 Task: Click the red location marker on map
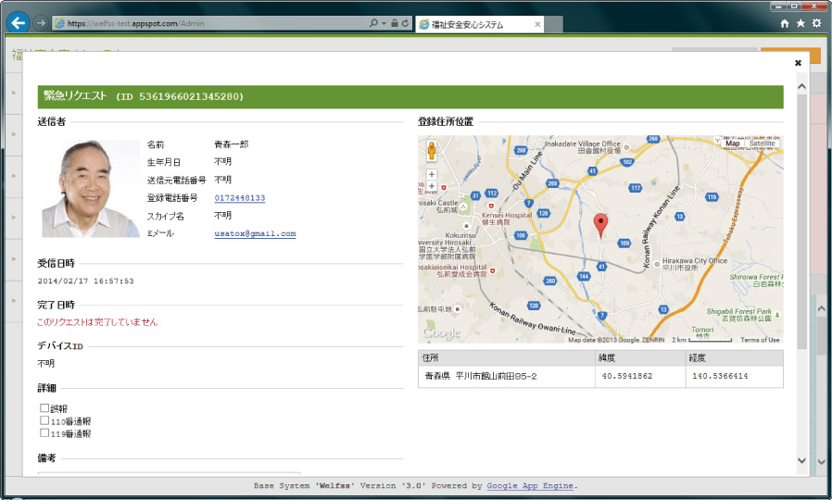click(600, 224)
